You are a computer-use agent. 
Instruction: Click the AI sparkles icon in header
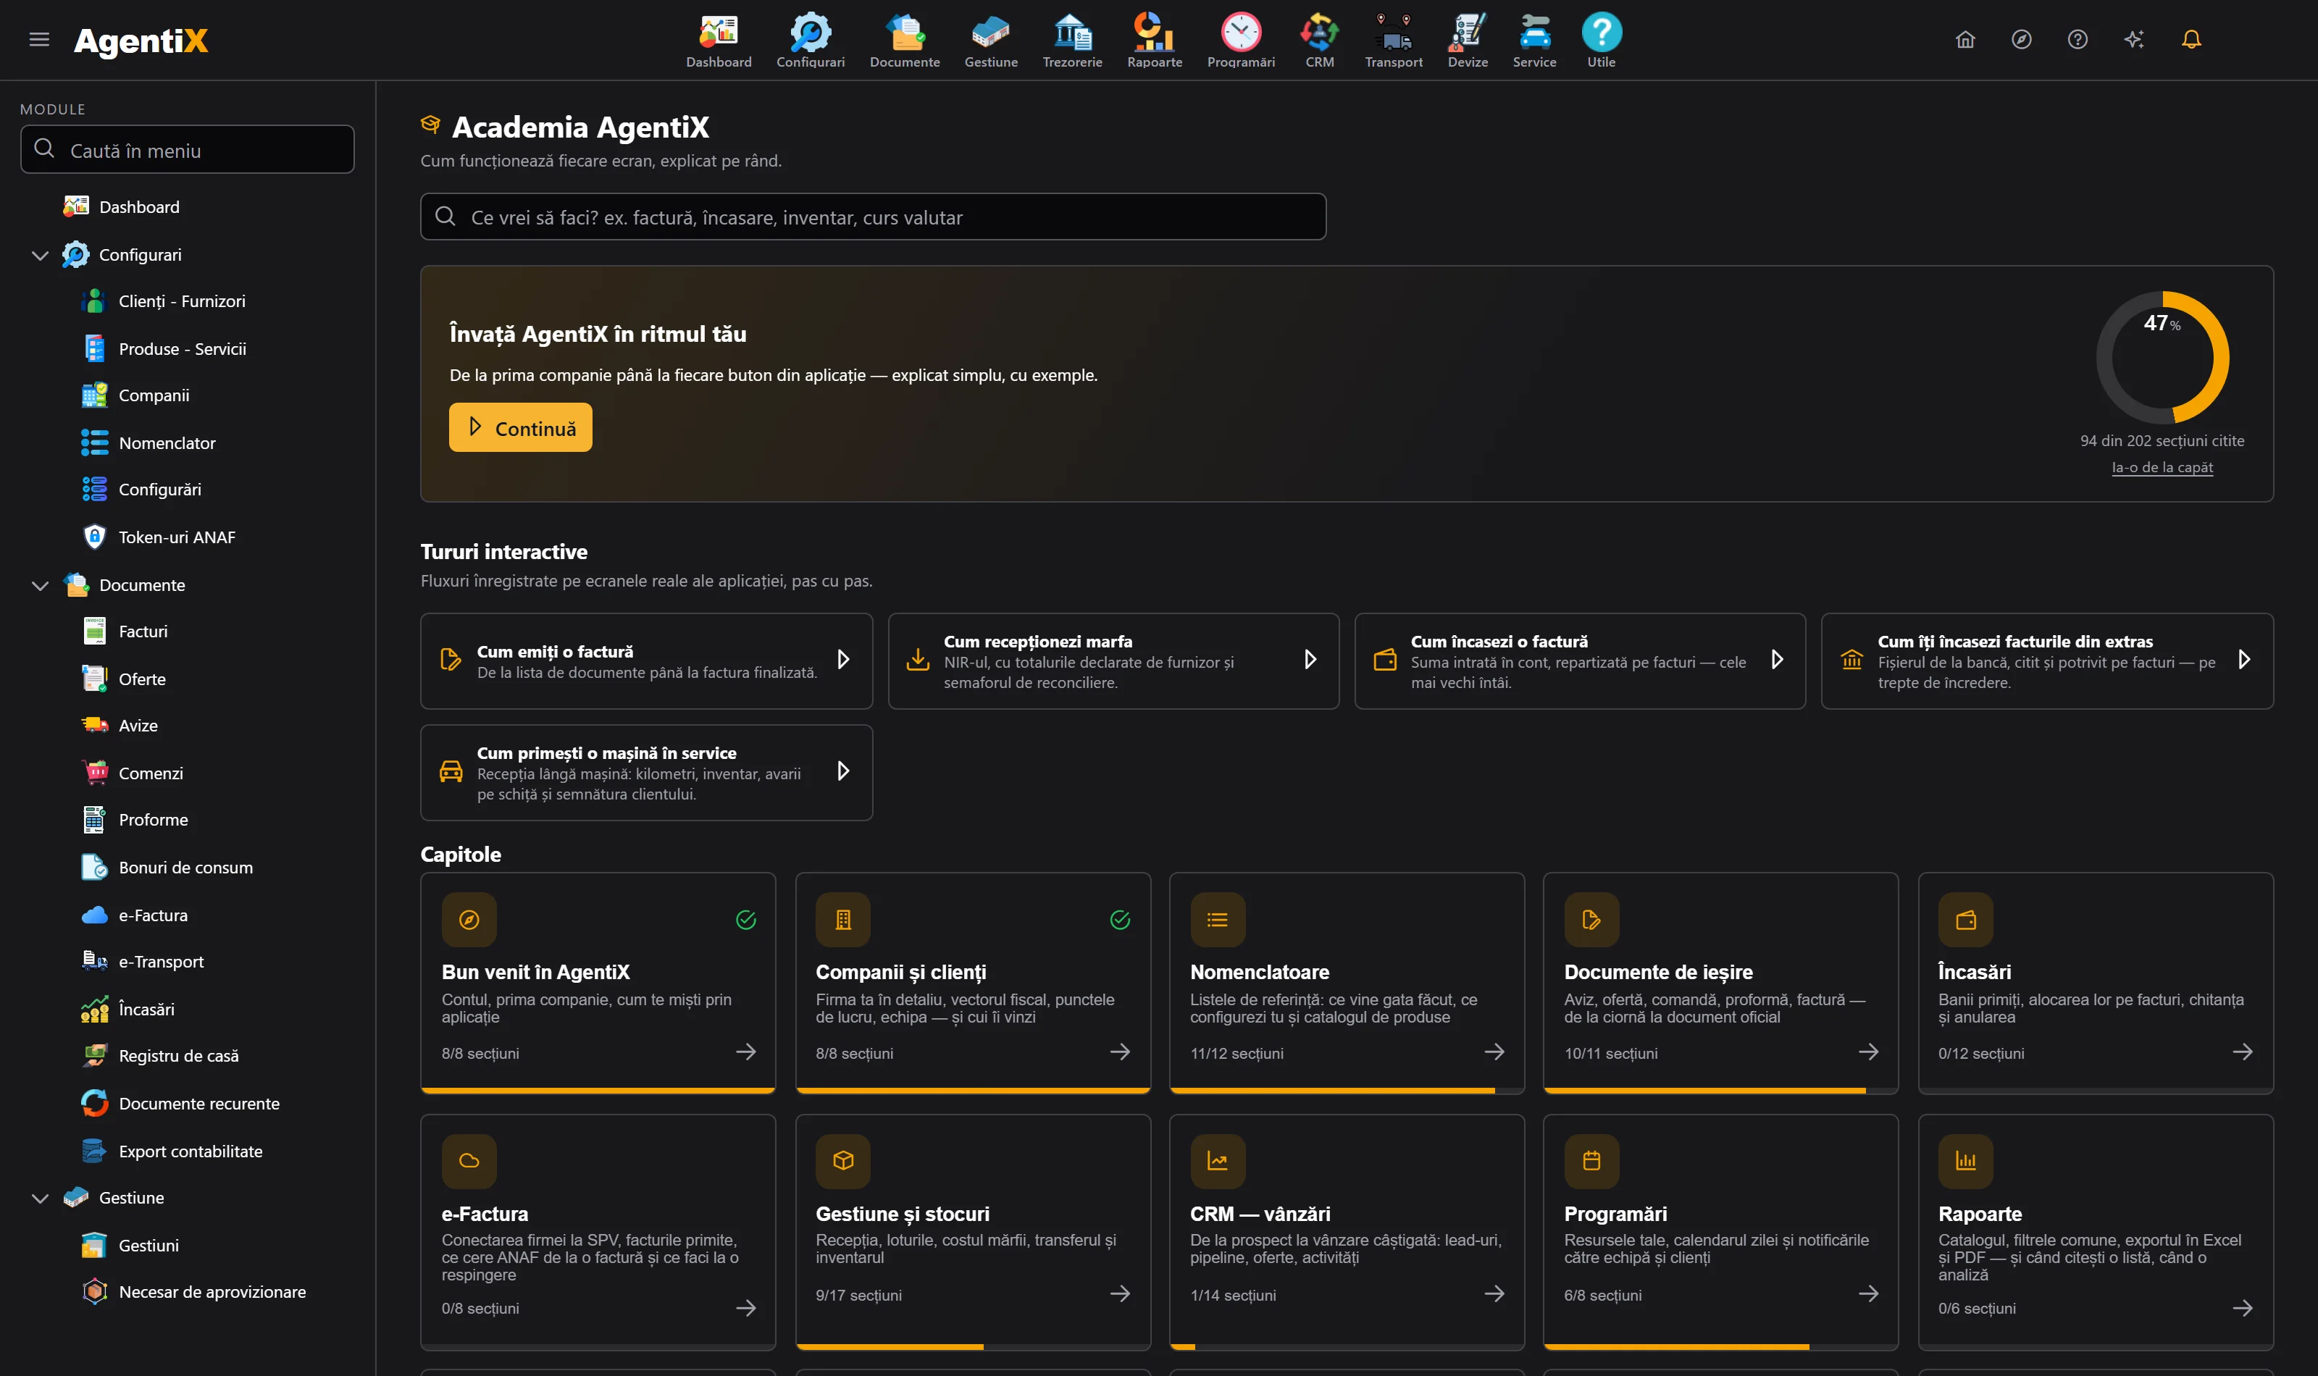[2135, 40]
